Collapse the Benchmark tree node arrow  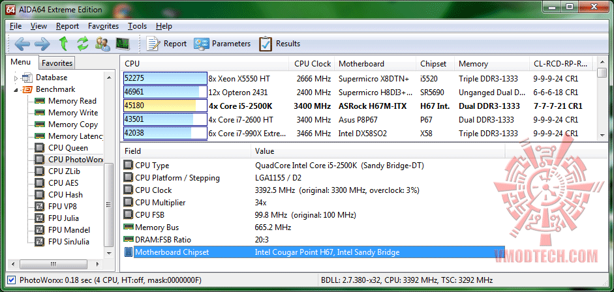16,89
